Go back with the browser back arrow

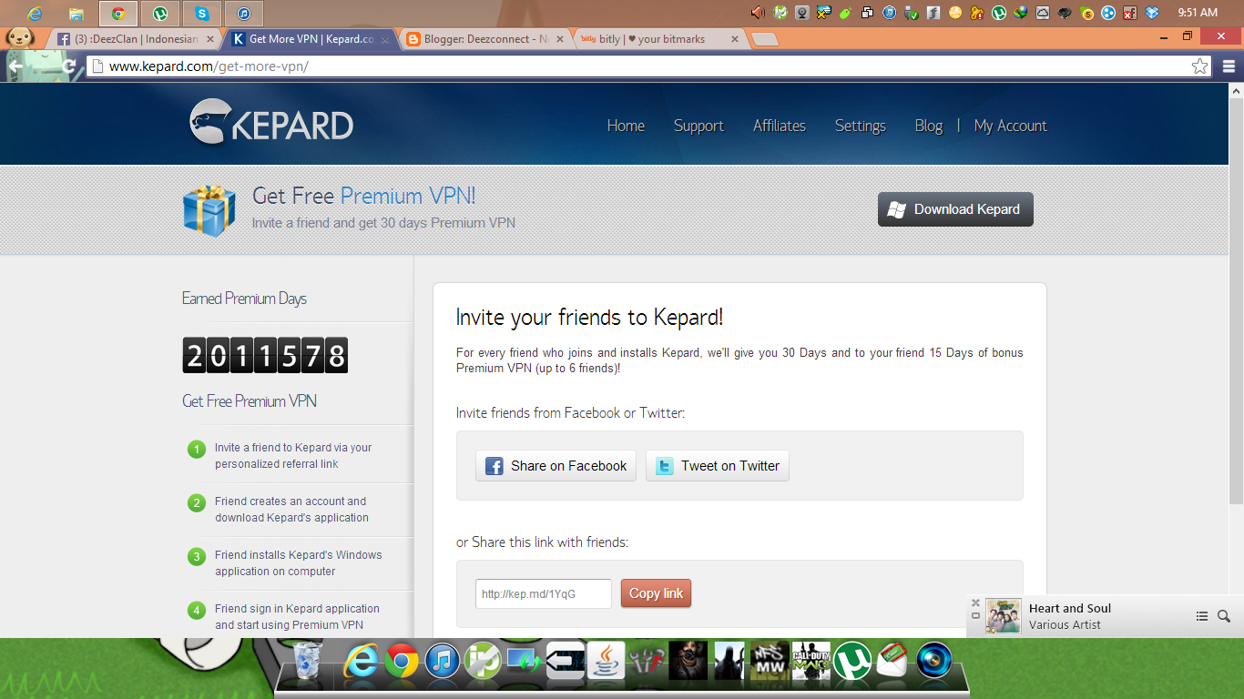click(15, 66)
